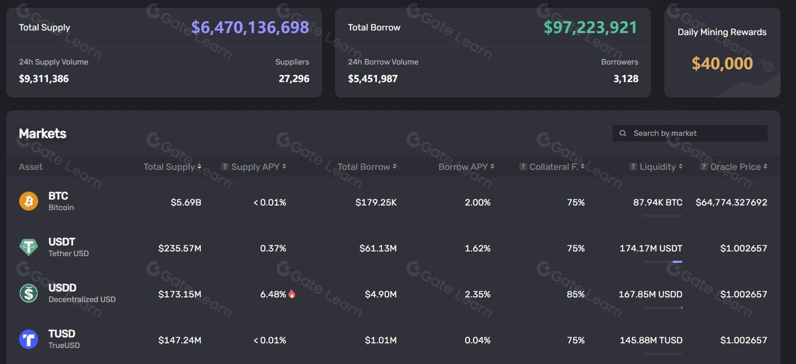Click the TrueUSD TUSD coin icon
This screenshot has height=364, width=796.
click(x=28, y=339)
